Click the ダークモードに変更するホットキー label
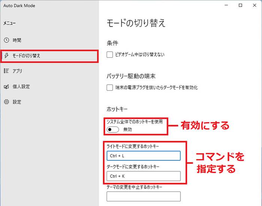The width and height of the screenshot is (262, 206). [x=133, y=167]
